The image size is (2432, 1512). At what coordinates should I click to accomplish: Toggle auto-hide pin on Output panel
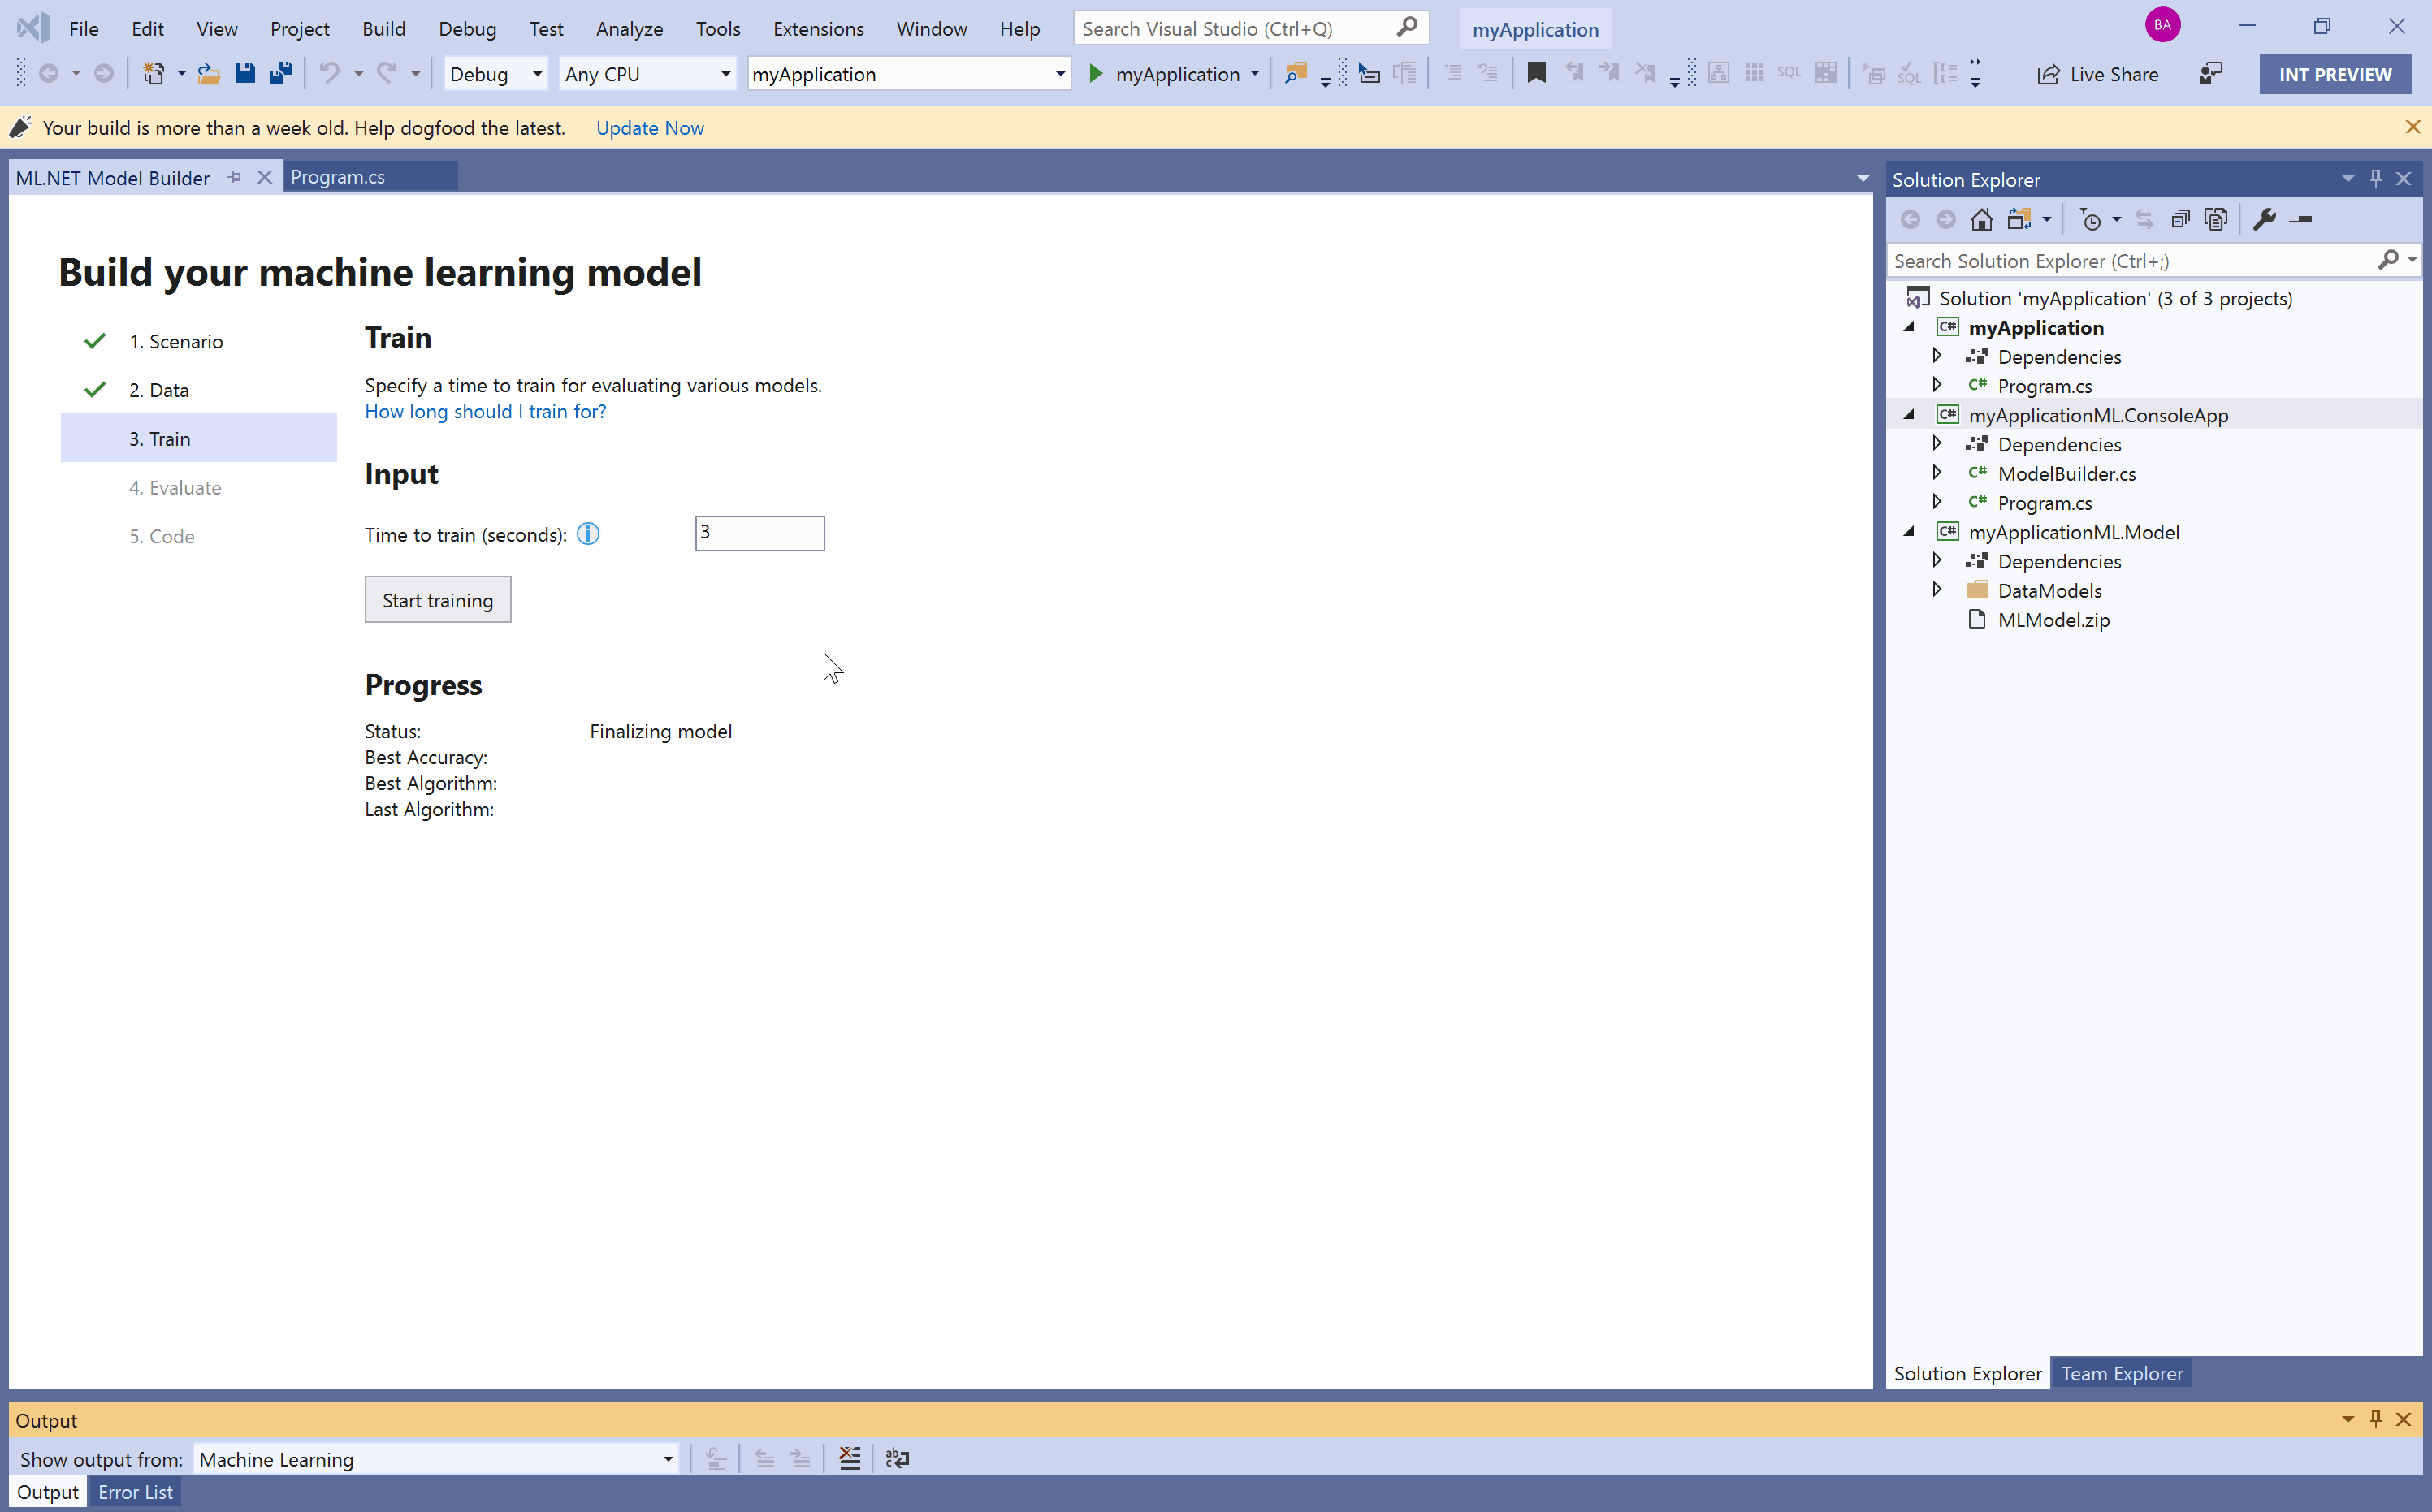tap(2375, 1419)
